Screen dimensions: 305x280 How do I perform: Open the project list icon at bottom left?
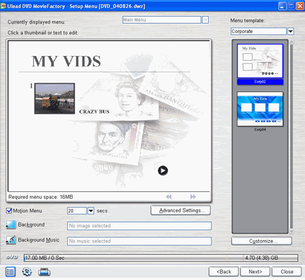tap(10, 272)
